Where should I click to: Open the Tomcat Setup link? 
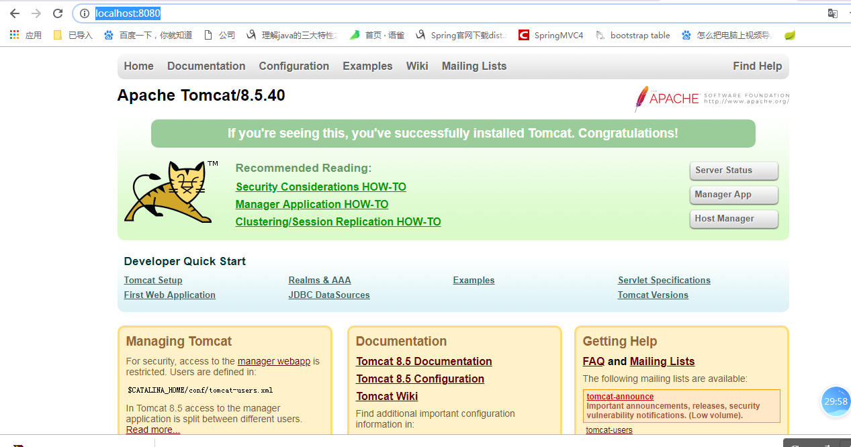[153, 280]
